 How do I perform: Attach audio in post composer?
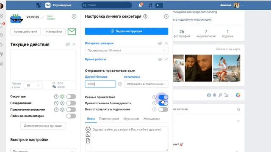pyautogui.click(x=220, y=95)
